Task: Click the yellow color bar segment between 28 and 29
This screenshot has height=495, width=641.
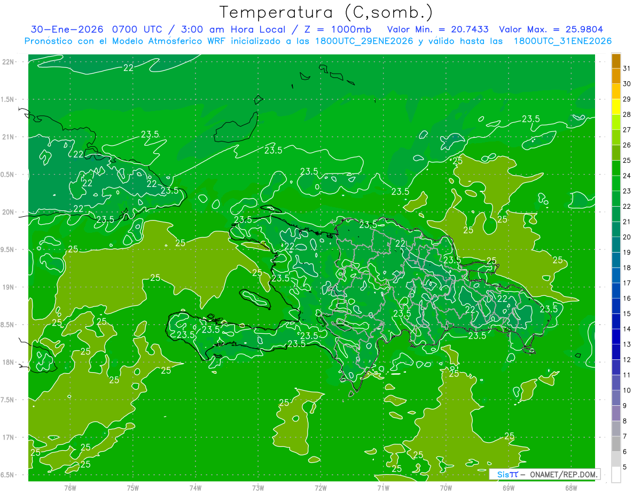Action: [616, 106]
